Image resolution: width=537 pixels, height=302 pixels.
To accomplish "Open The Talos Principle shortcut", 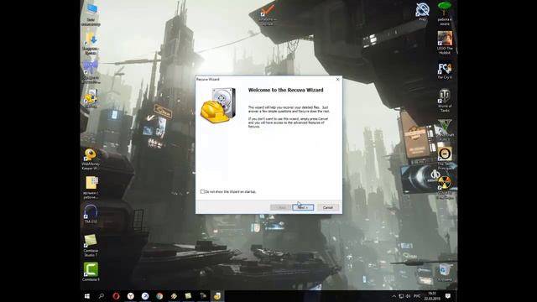I will point(445,159).
